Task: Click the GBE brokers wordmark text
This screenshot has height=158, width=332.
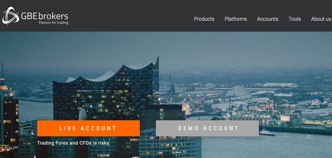Action: pos(45,16)
